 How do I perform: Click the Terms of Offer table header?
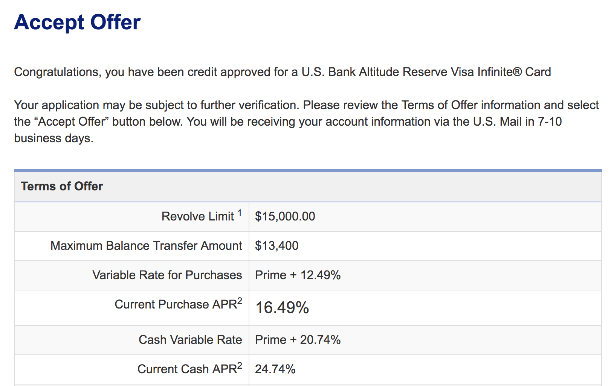(62, 186)
